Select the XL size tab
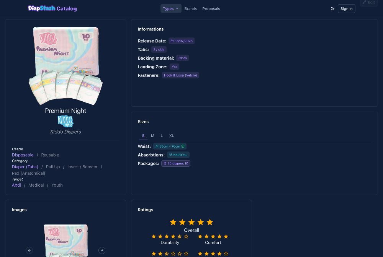 coord(172,136)
